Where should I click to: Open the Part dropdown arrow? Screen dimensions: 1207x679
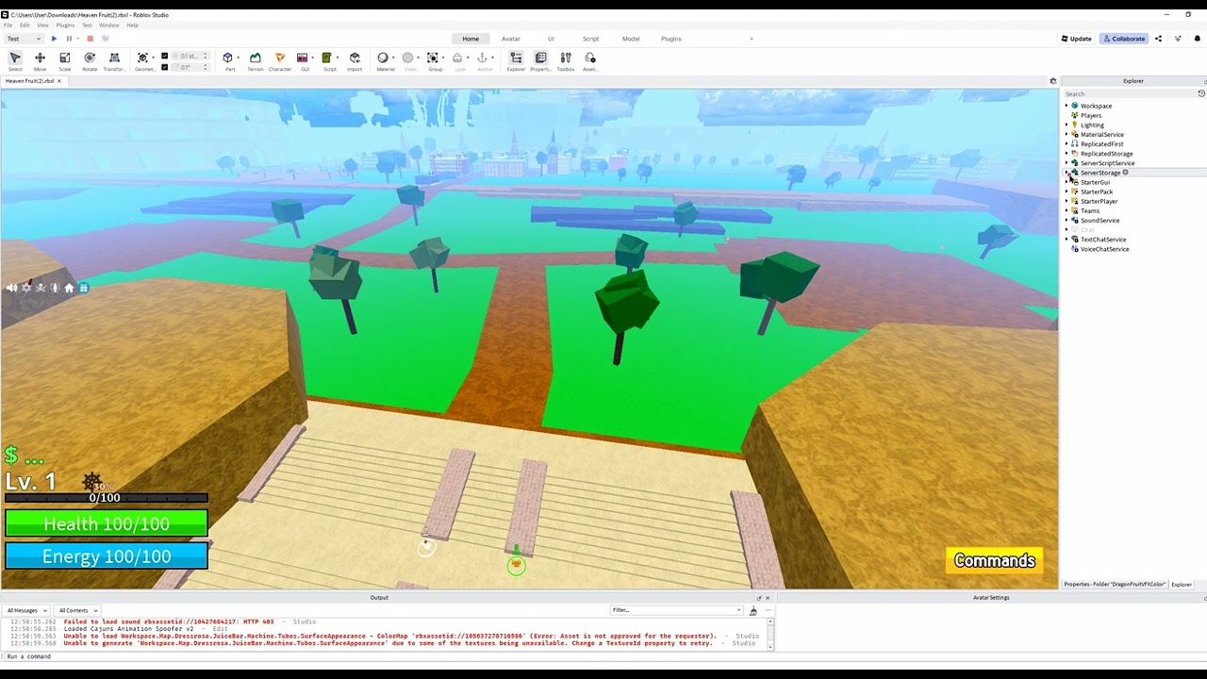[240, 58]
